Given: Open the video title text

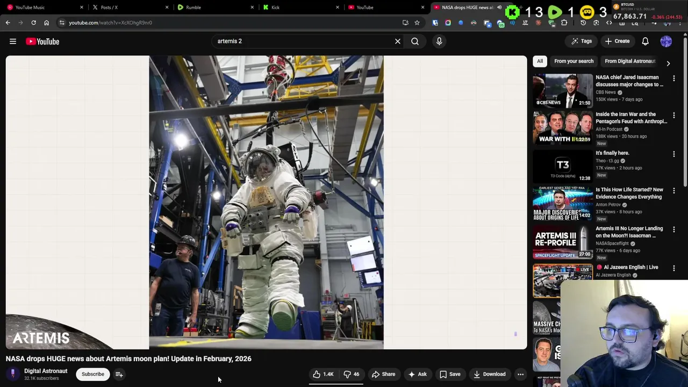Looking at the screenshot, I should click(128, 359).
